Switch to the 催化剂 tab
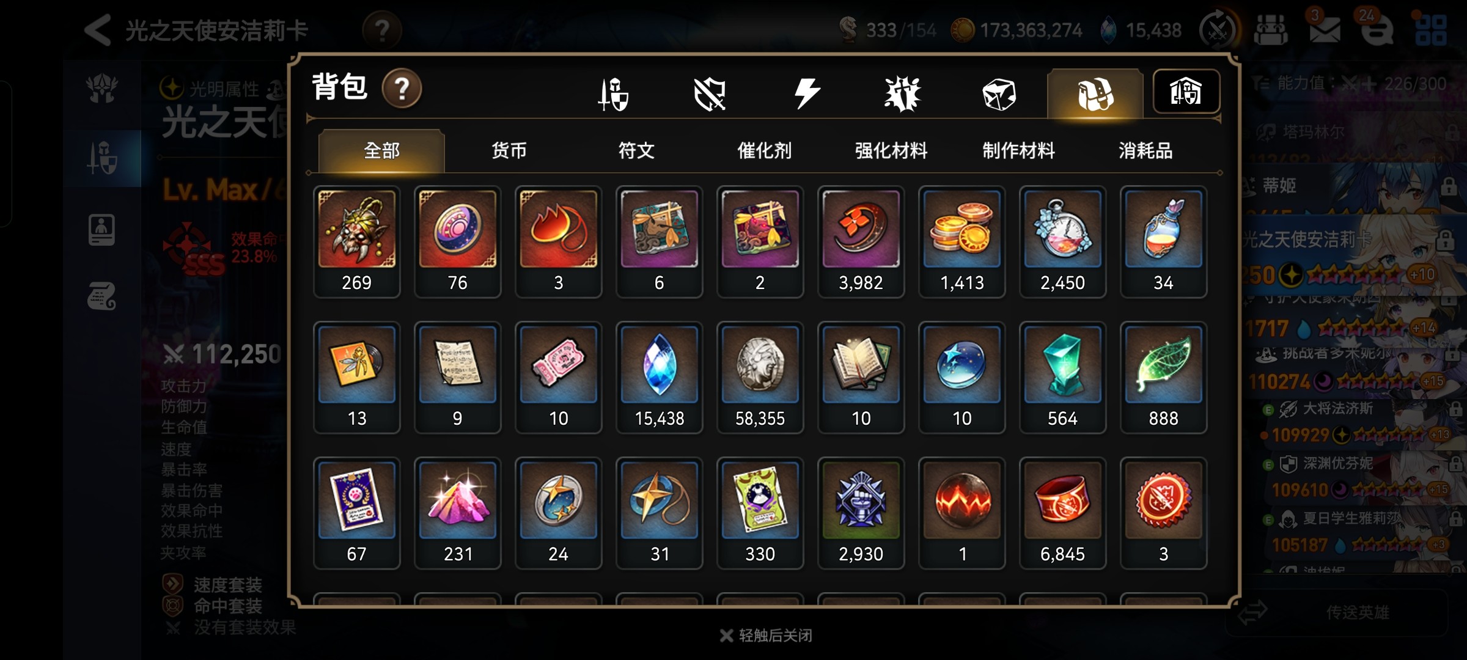This screenshot has width=1467, height=660. pyautogui.click(x=764, y=150)
